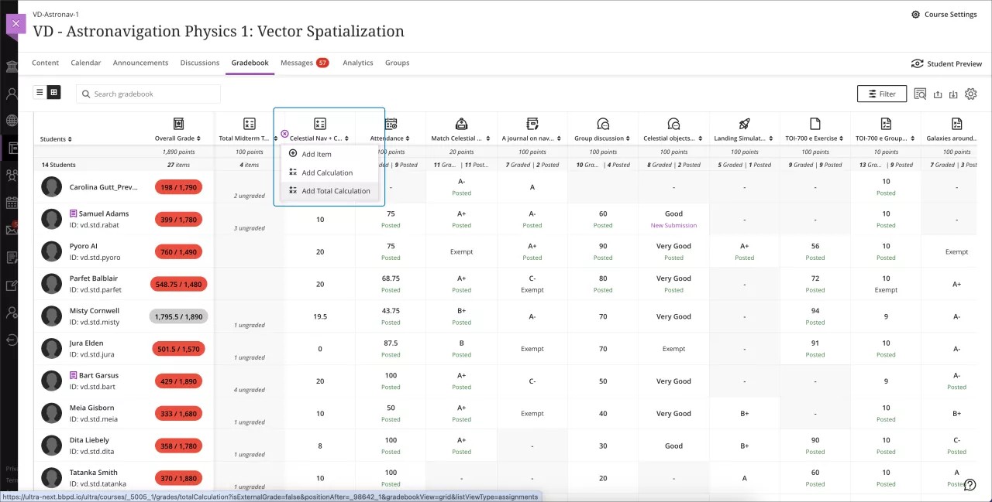Click inside the Search gradebook field
This screenshot has height=502, width=992.
pos(147,94)
